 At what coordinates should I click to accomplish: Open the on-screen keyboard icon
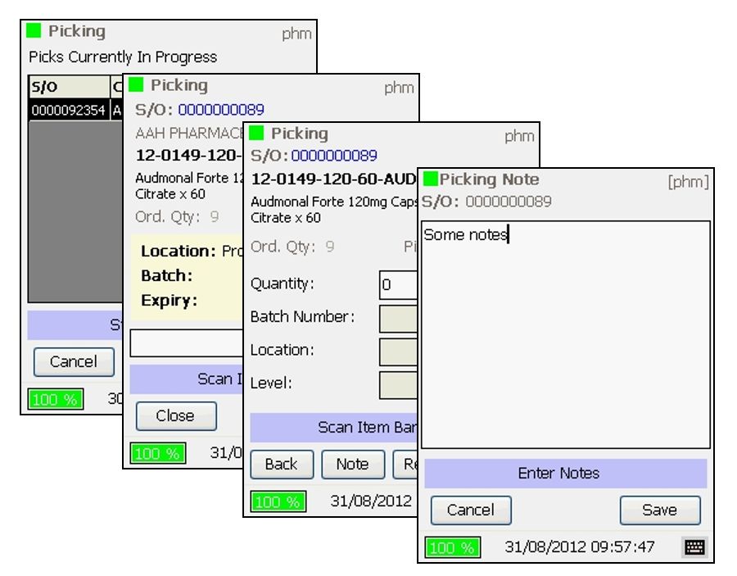(694, 547)
